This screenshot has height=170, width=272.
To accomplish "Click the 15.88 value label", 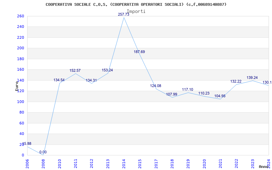I will (27, 143).
